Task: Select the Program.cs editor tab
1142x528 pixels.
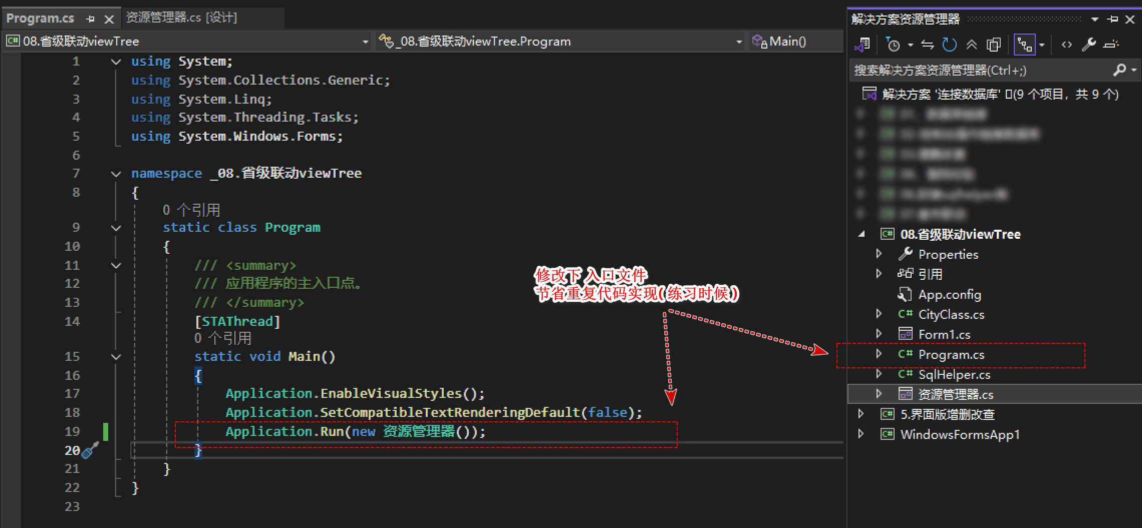Action: pos(40,19)
